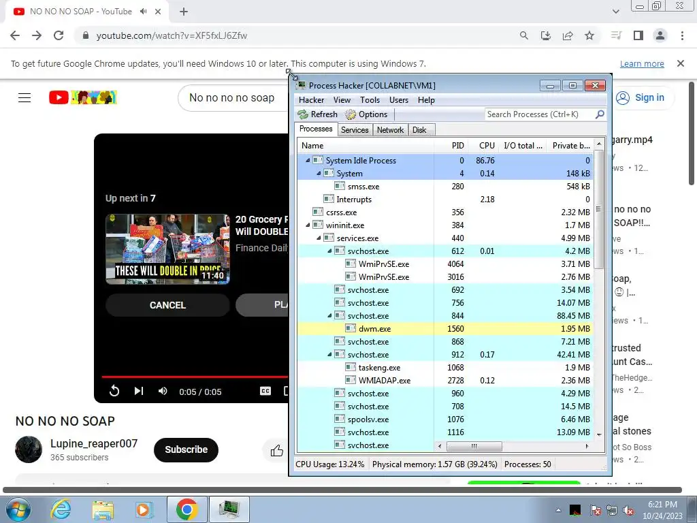
Task: Open the Chrome profile avatar icon
Action: click(660, 35)
